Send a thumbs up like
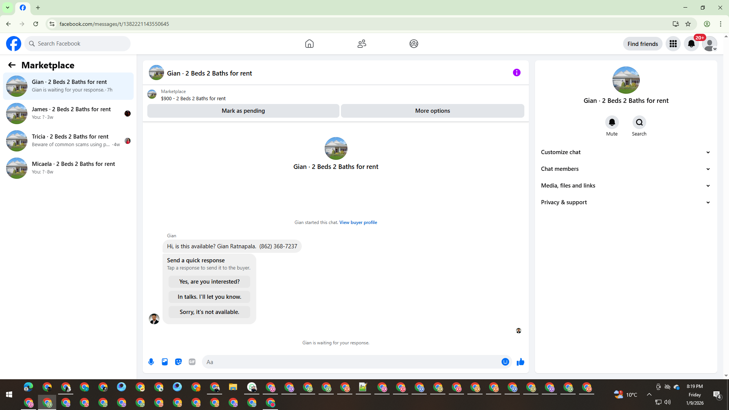 521,362
